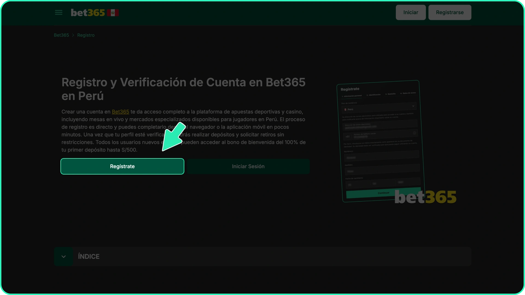The width and height of the screenshot is (525, 295).
Task: Open the hamburger menu
Action: [59, 13]
